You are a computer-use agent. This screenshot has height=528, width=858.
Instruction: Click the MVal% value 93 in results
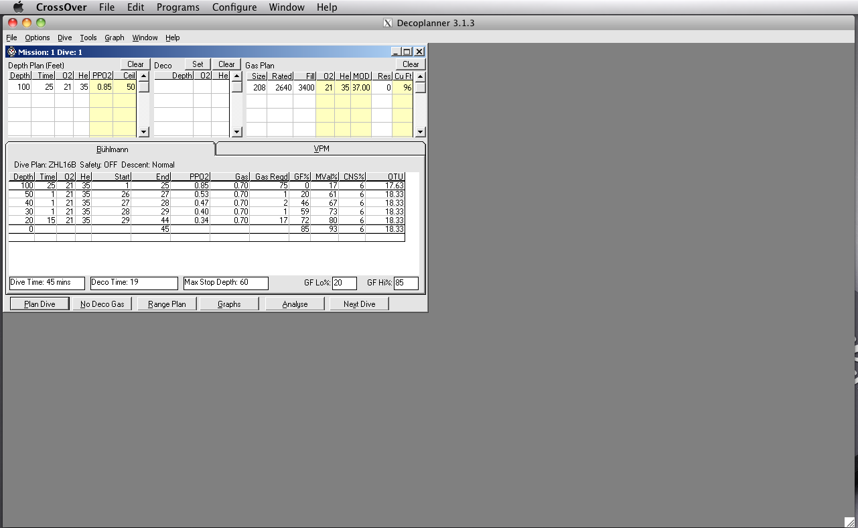click(325, 229)
